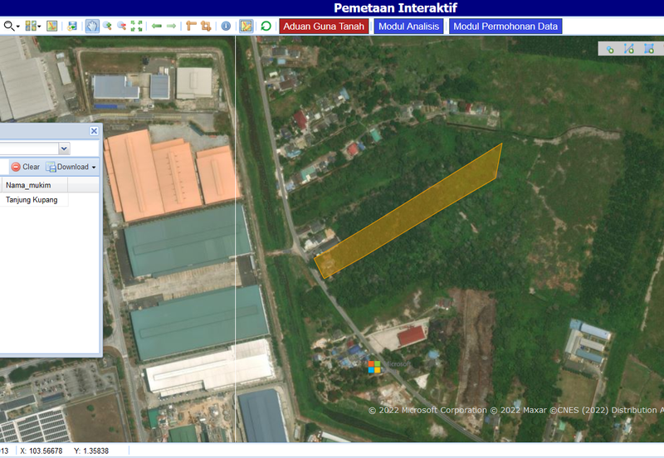Image resolution: width=664 pixels, height=458 pixels.
Task: Open Aduan Guna Tanah
Action: click(324, 27)
